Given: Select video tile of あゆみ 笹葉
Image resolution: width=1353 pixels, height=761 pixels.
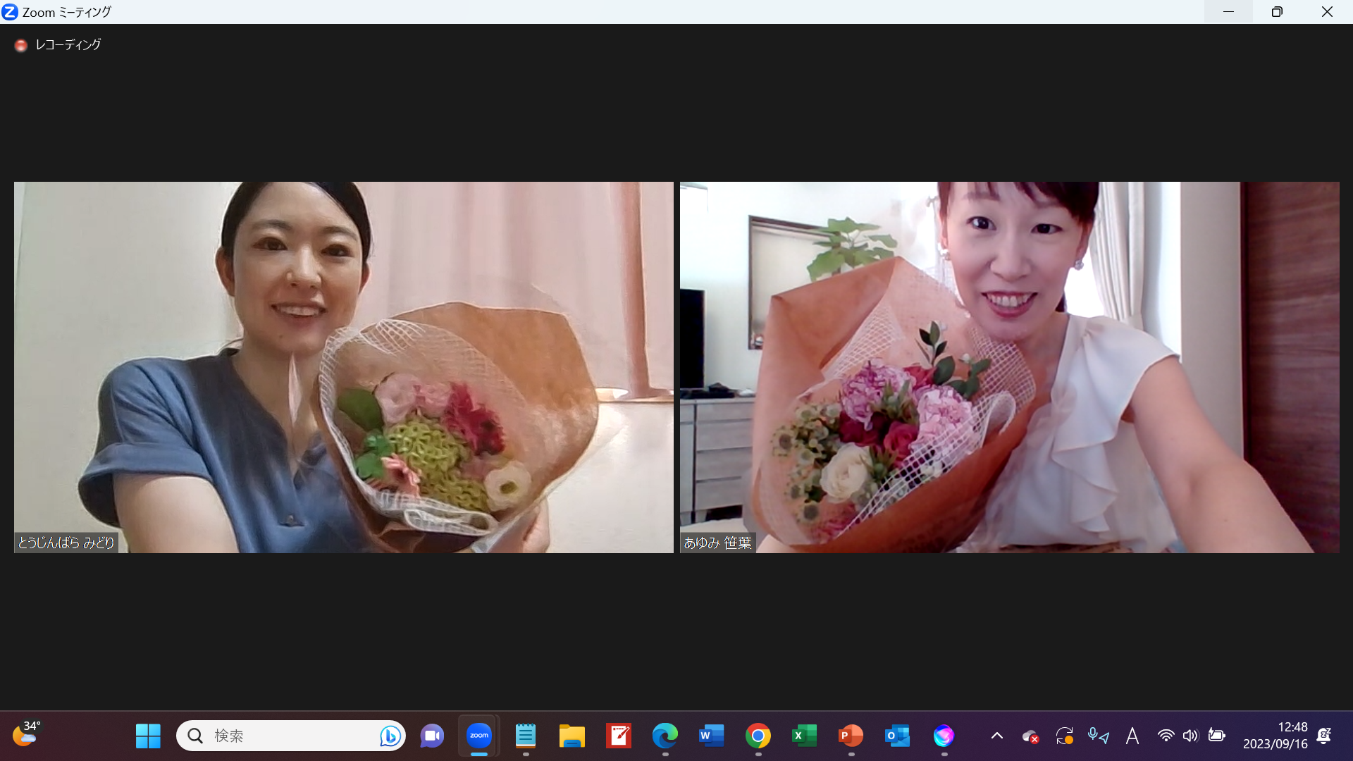Looking at the screenshot, I should tap(1009, 367).
